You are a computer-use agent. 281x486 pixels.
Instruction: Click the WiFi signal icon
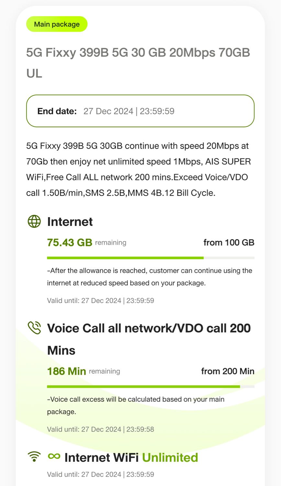click(34, 457)
